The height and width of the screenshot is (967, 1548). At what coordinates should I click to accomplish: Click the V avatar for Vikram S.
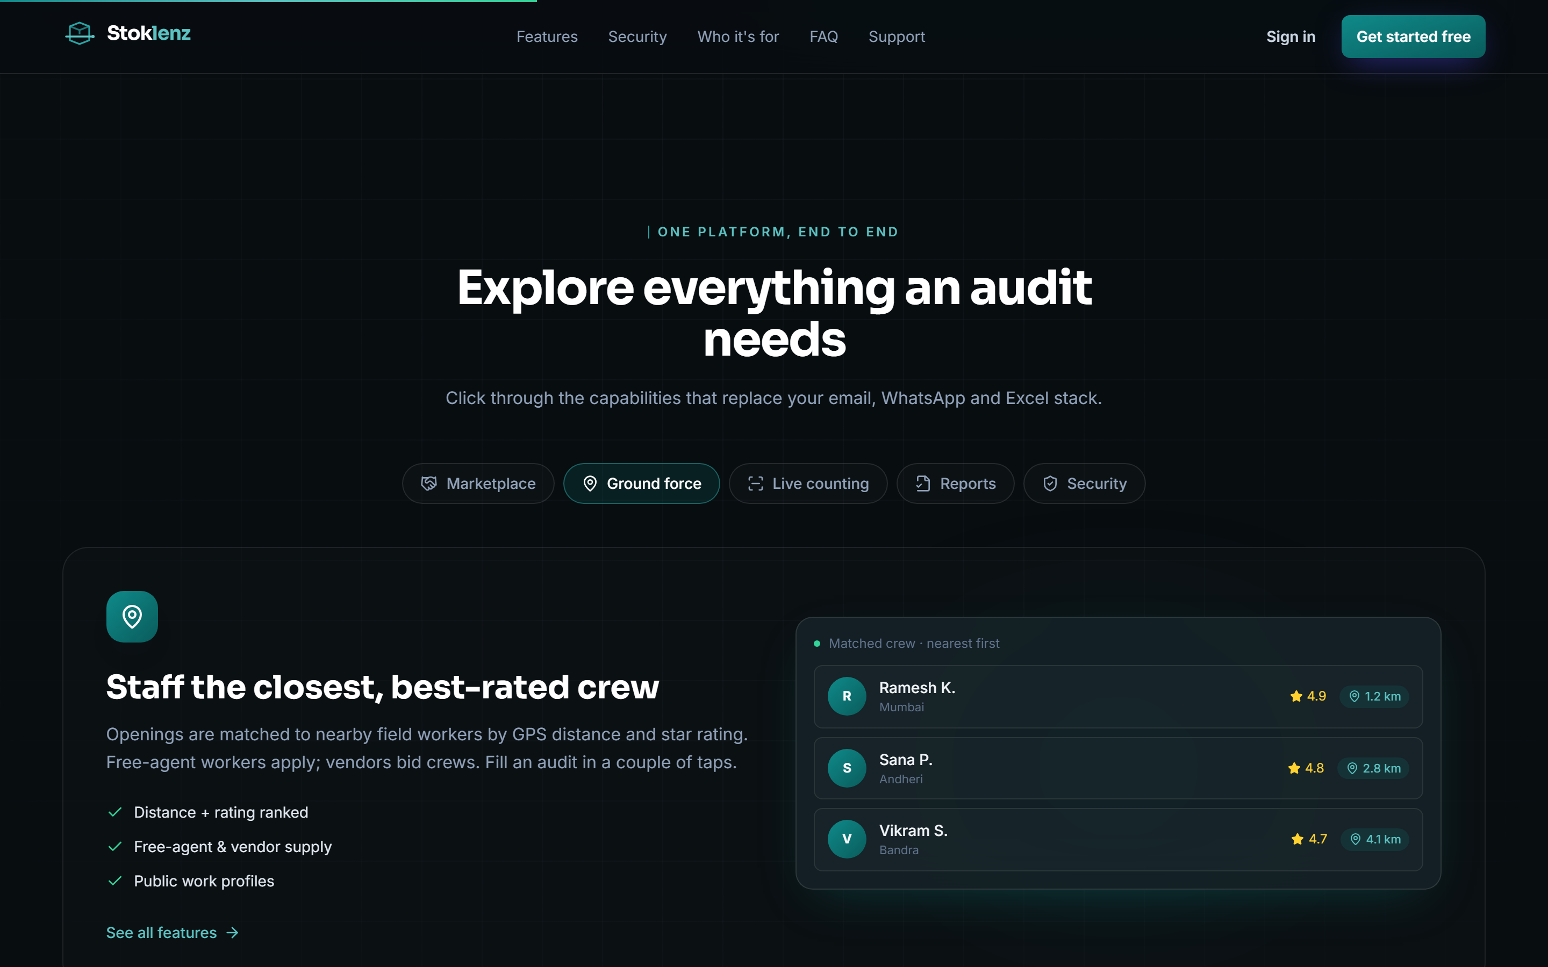pos(846,839)
